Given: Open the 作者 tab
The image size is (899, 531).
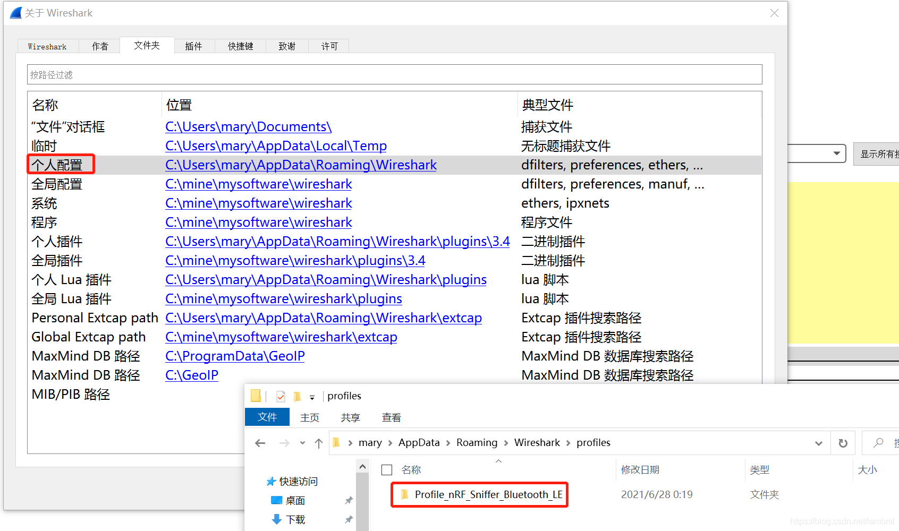Looking at the screenshot, I should point(100,46).
